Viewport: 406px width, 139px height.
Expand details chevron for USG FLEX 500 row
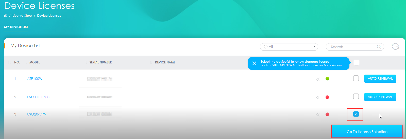click(x=318, y=97)
